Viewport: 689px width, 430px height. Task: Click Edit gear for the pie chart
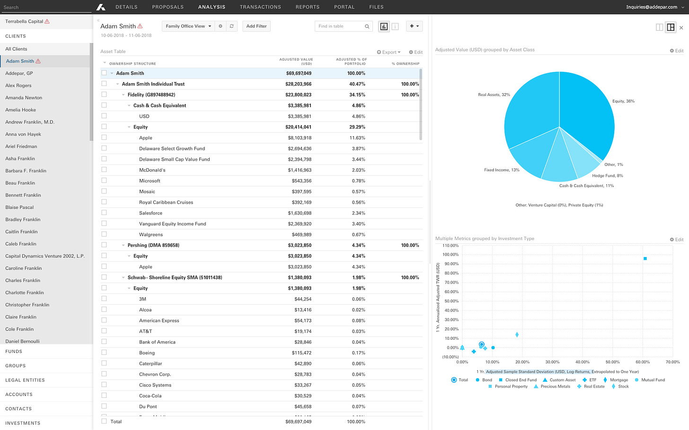tap(677, 51)
